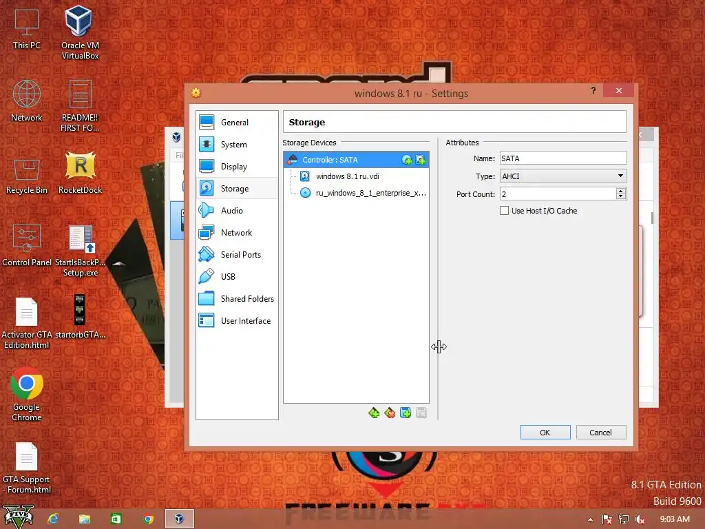Image resolution: width=705 pixels, height=529 pixels.
Task: Click the Add new storage attachment icon
Action: 405,413
